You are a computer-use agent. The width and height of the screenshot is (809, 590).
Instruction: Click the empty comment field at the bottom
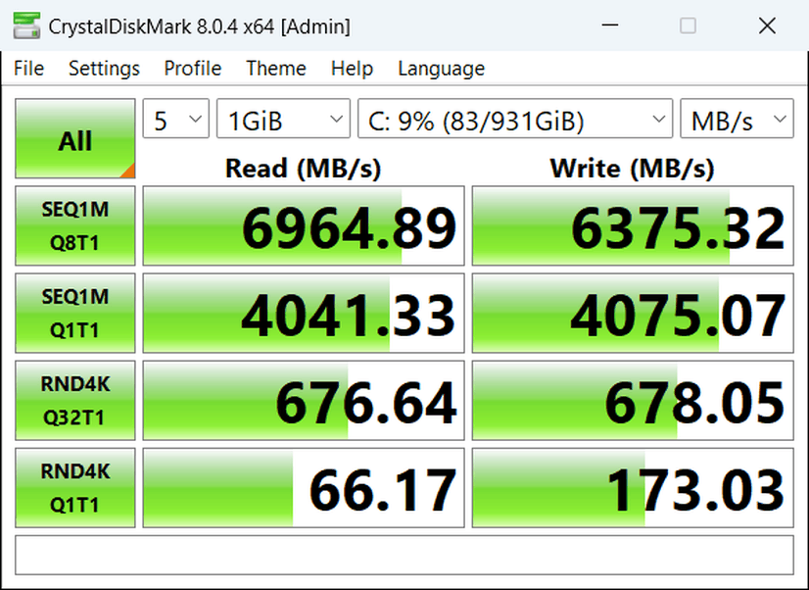click(x=404, y=555)
